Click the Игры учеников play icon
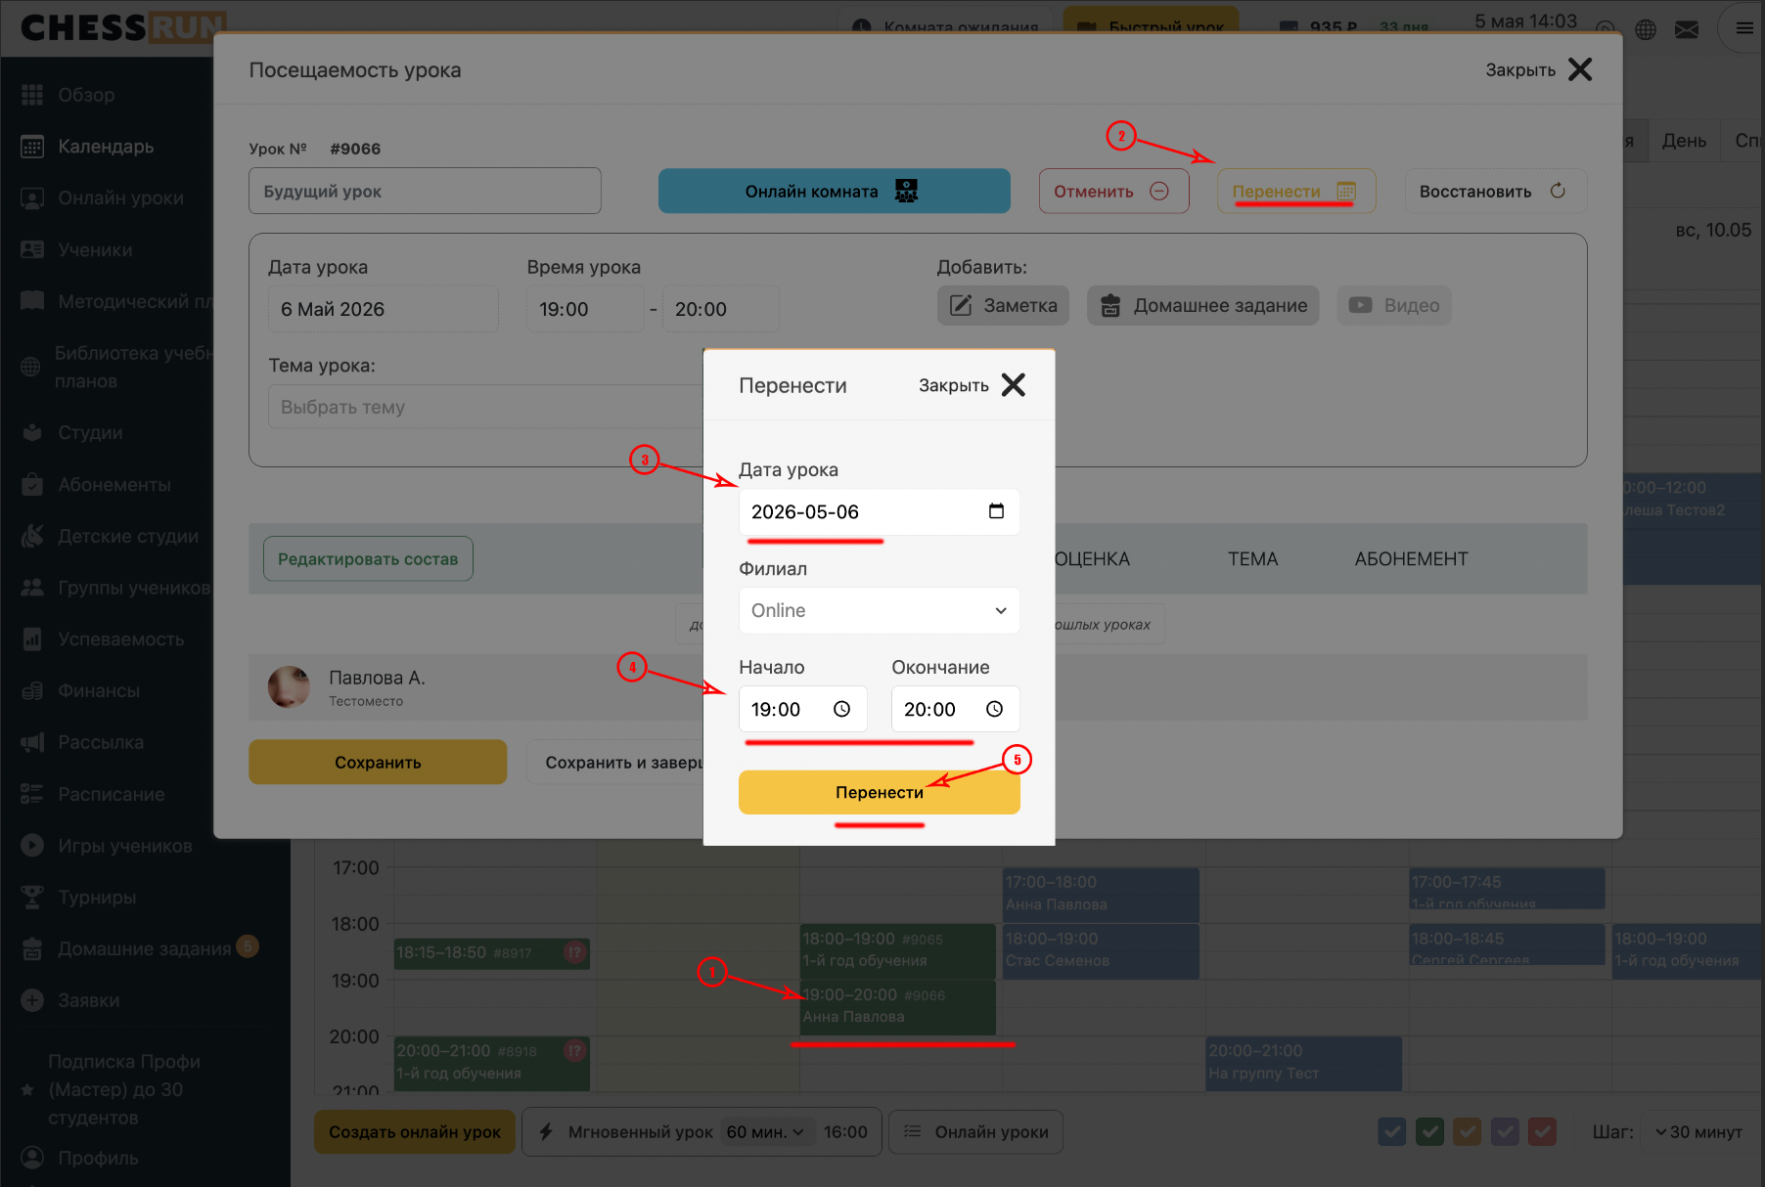Screen dimensions: 1765x1187 (x=32, y=845)
